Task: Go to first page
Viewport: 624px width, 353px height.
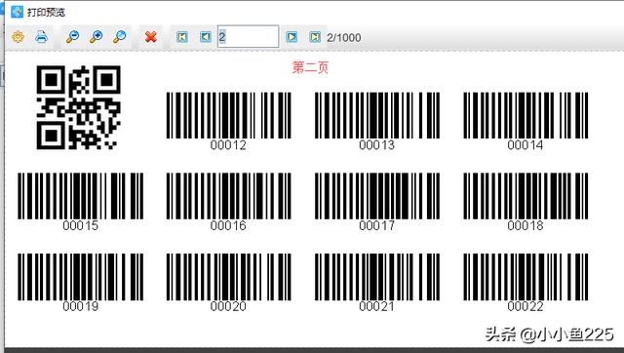Action: pos(182,37)
